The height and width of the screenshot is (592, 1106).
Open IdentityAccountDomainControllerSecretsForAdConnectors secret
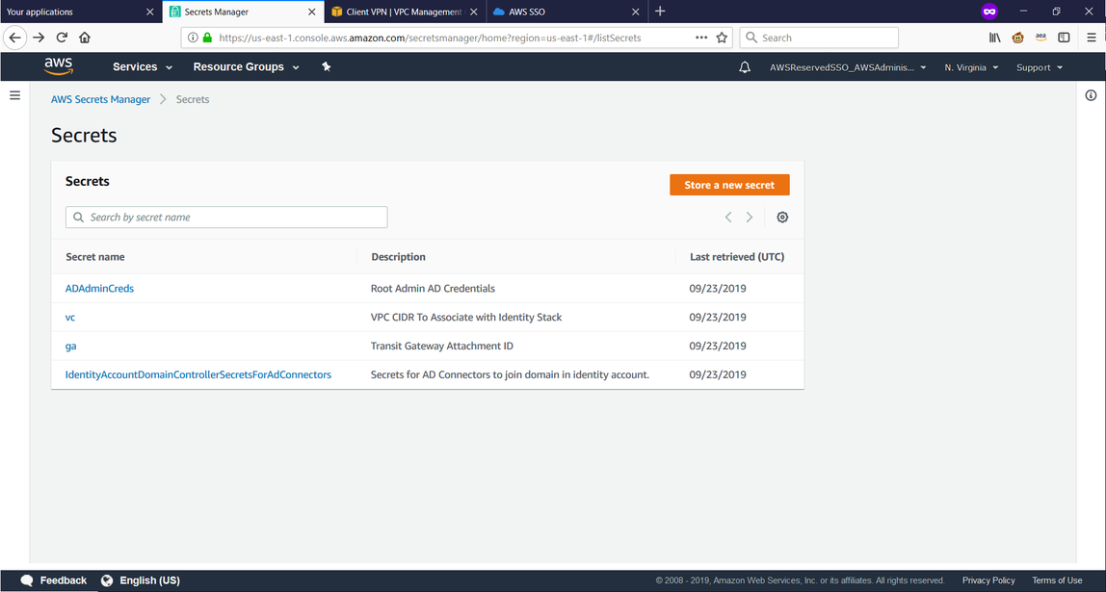click(198, 375)
